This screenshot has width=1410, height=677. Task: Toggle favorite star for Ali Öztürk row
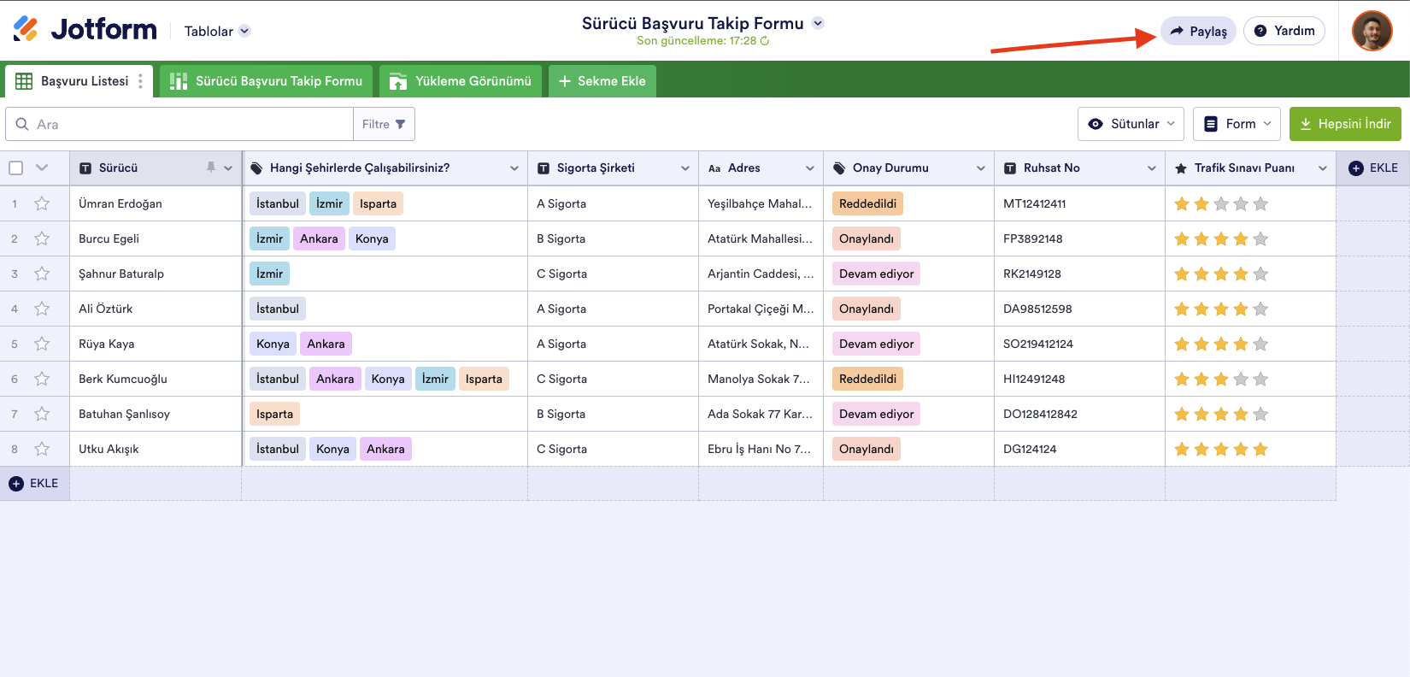pos(42,309)
